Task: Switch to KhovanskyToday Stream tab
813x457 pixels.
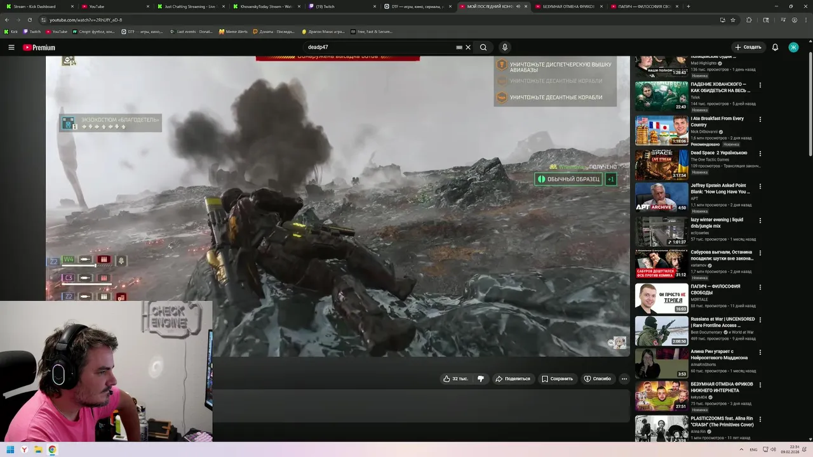Action: [x=267, y=6]
